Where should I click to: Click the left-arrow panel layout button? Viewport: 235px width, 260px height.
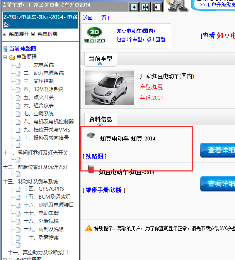(157, 7)
